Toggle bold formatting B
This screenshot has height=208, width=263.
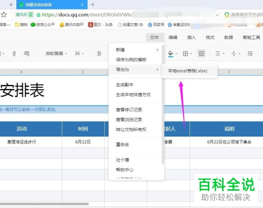99,54
